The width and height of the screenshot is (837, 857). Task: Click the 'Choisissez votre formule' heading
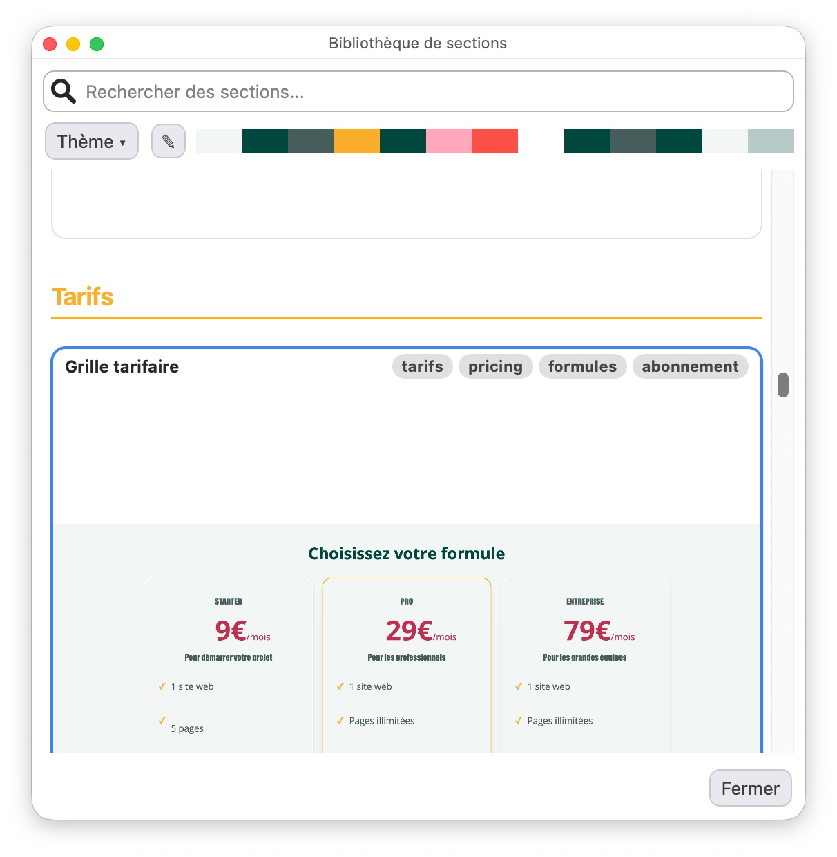(x=407, y=554)
